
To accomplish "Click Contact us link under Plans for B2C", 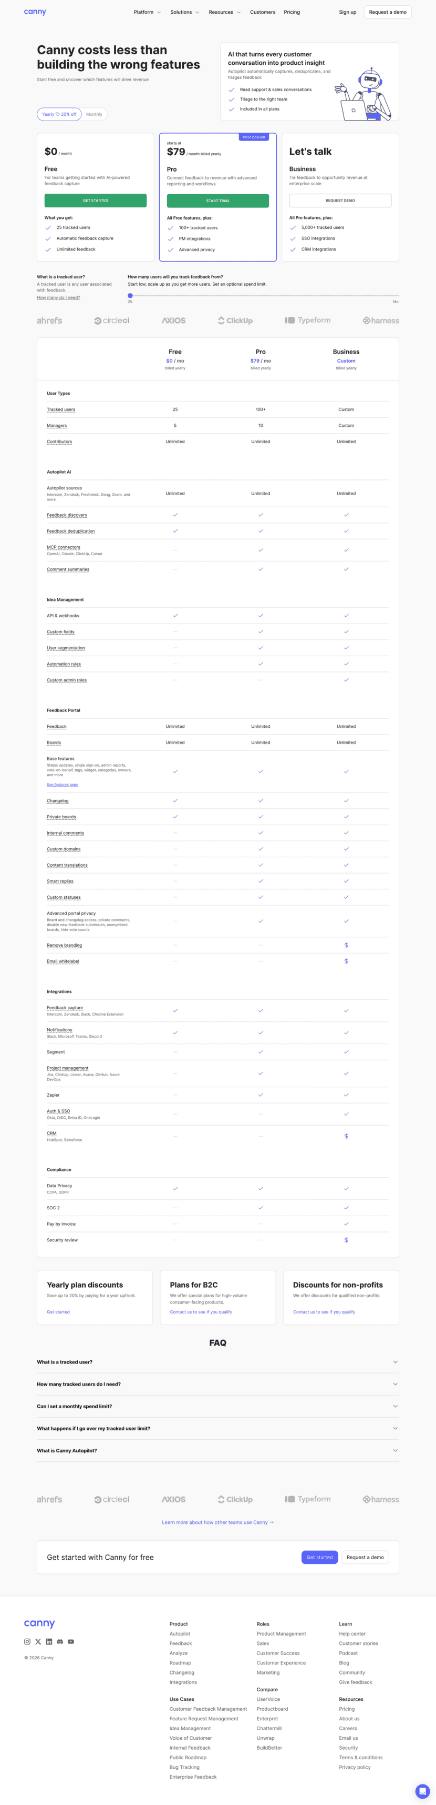I will coord(201,1312).
